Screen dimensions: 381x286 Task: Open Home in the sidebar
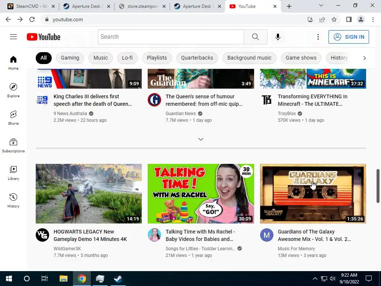pyautogui.click(x=13, y=63)
